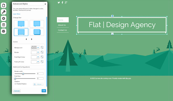This screenshot has height=101, width=173.
Task: Show previous skins with left arrow
Action: (x=26, y=39)
